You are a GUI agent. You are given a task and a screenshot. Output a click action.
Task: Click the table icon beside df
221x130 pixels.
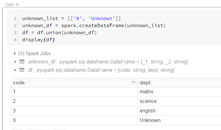(x=22, y=70)
